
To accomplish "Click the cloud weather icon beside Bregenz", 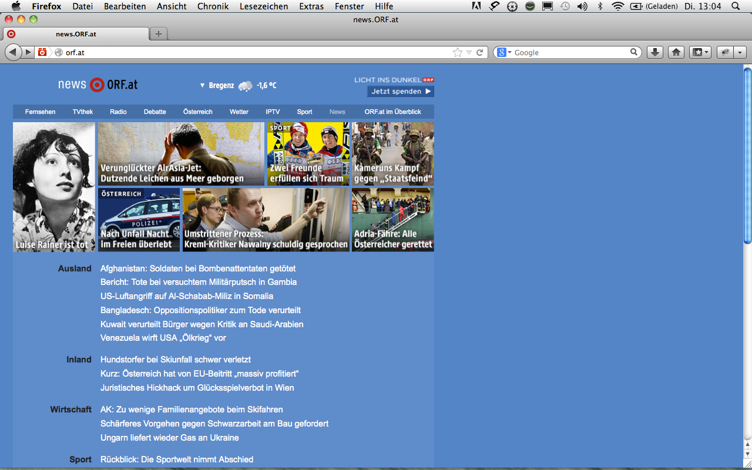I will coord(246,86).
